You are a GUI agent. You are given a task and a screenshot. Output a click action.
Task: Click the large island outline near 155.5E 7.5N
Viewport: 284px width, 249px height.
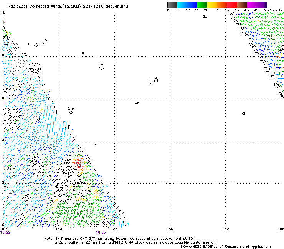(102, 67)
